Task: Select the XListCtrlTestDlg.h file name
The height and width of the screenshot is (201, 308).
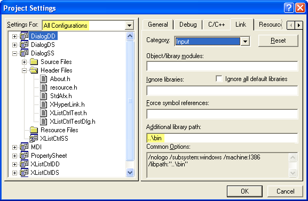Action: click(73, 122)
